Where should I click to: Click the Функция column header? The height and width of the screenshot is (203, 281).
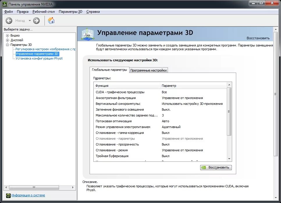[x=127, y=86]
